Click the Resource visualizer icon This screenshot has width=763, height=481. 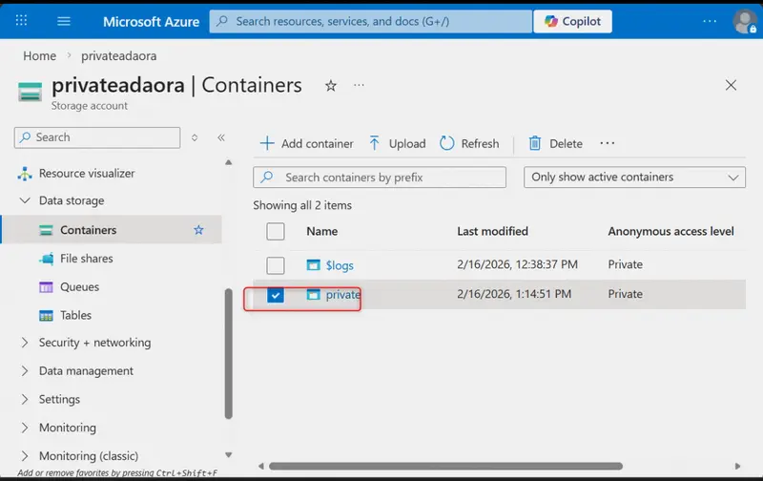click(x=25, y=174)
